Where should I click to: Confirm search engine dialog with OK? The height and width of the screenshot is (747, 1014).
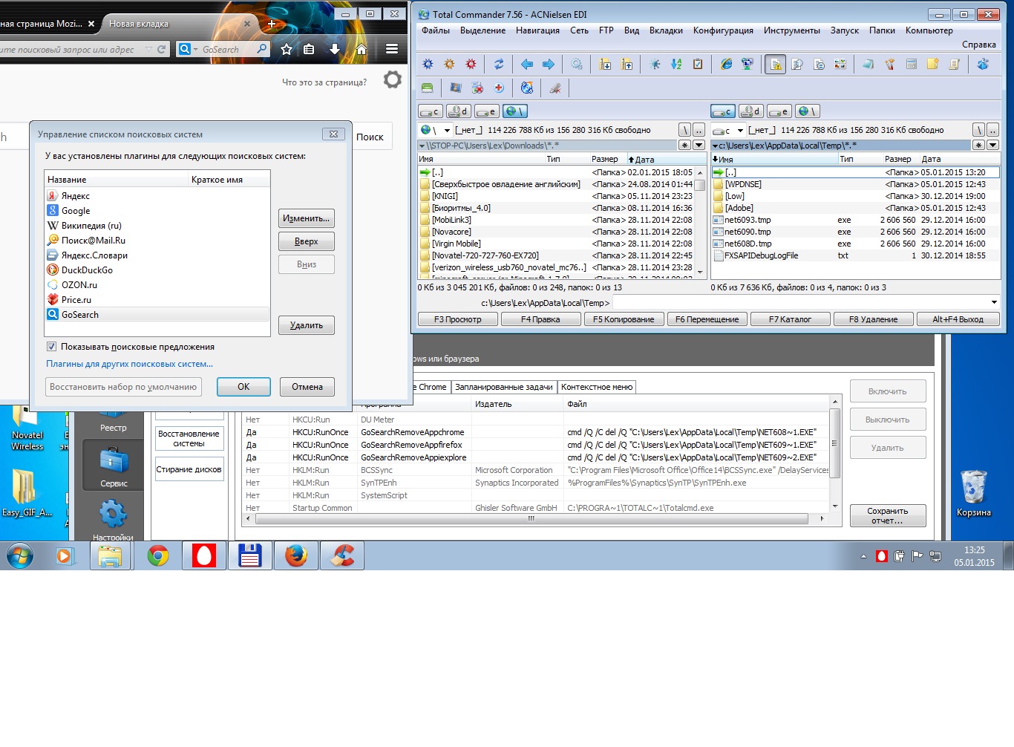pos(243,387)
